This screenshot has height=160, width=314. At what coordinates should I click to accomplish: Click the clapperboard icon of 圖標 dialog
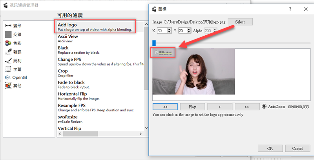pyautogui.click(x=154, y=9)
